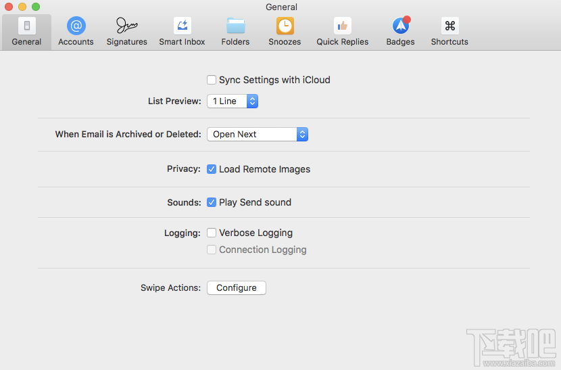Click the green zoom window button
The width and height of the screenshot is (561, 370).
(x=36, y=7)
